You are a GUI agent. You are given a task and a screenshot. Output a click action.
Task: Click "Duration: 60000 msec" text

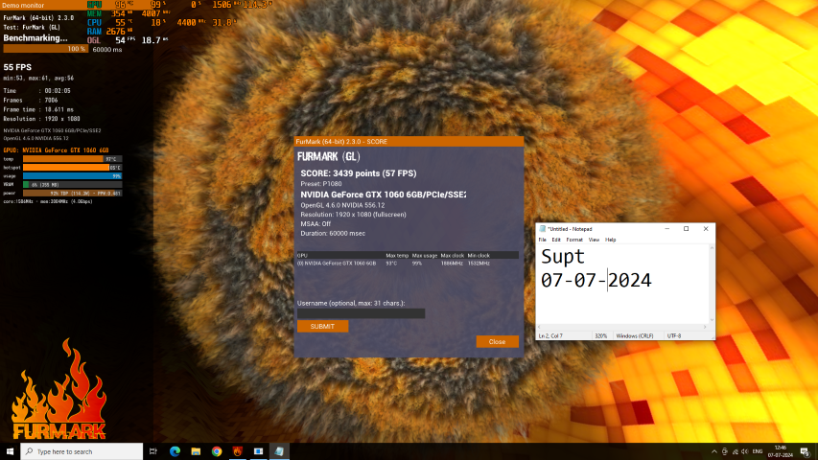click(333, 233)
